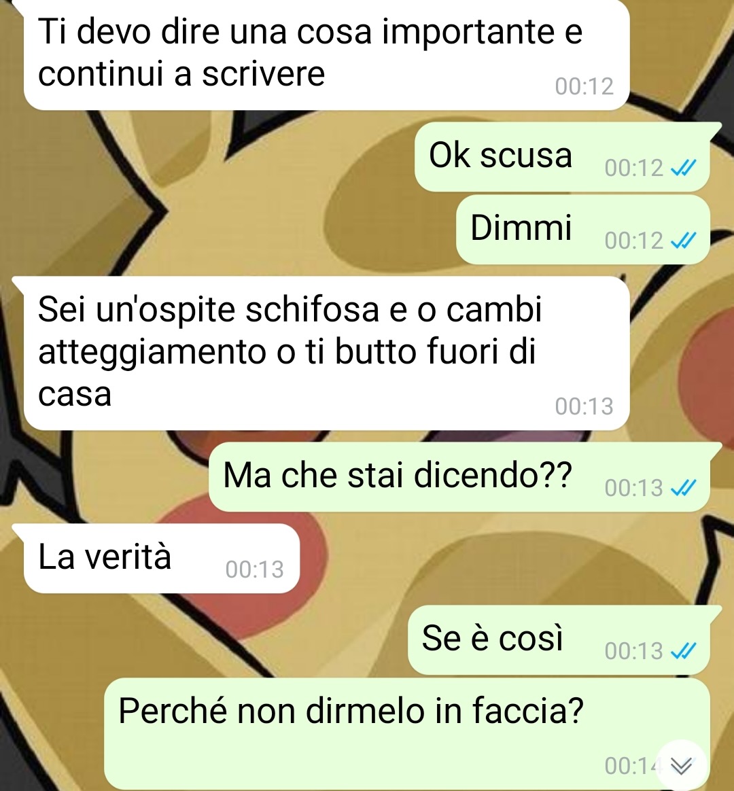Tap blue ticks beside 'Ma che stai dicendo??'

pos(684,487)
